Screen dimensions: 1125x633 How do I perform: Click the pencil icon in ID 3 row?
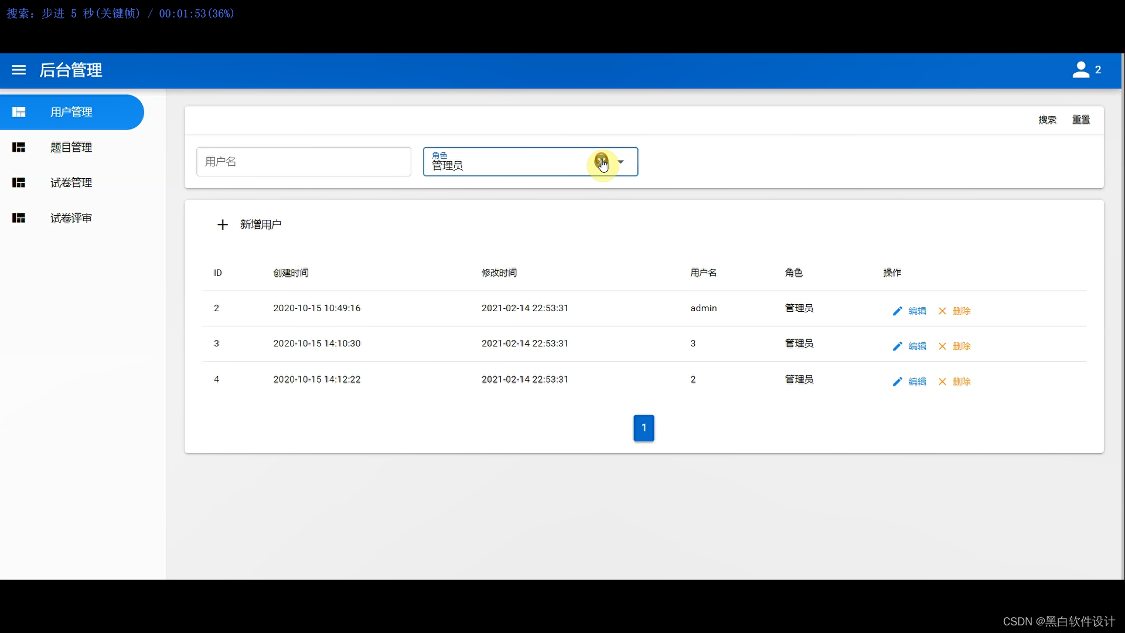pos(897,346)
